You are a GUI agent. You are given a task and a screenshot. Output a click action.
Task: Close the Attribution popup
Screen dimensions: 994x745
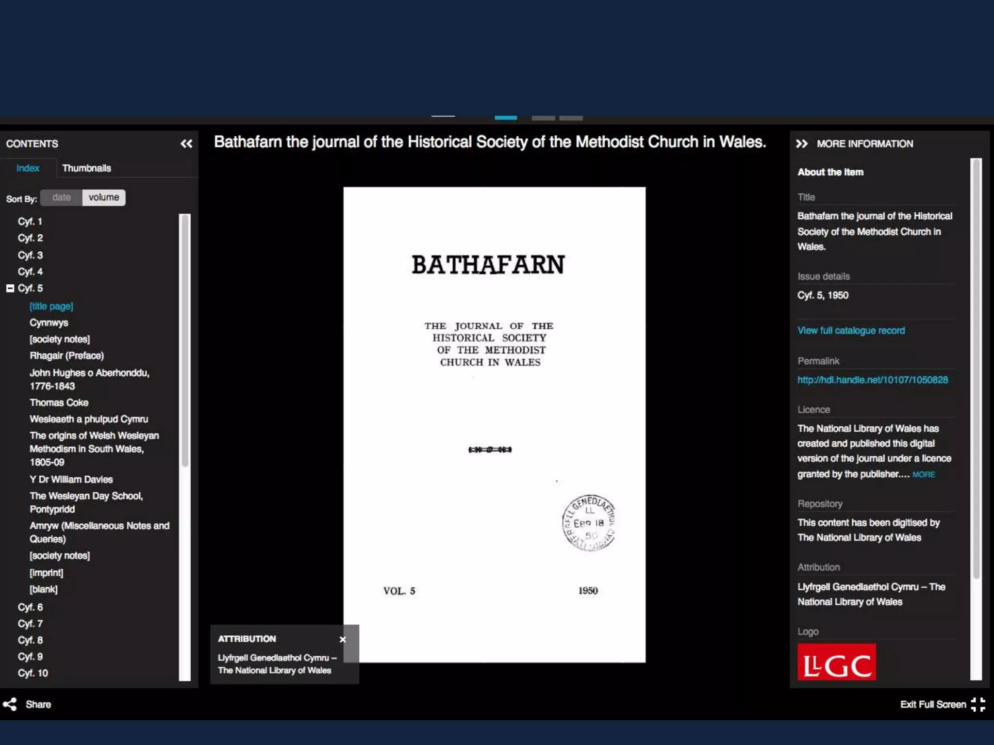coord(343,639)
